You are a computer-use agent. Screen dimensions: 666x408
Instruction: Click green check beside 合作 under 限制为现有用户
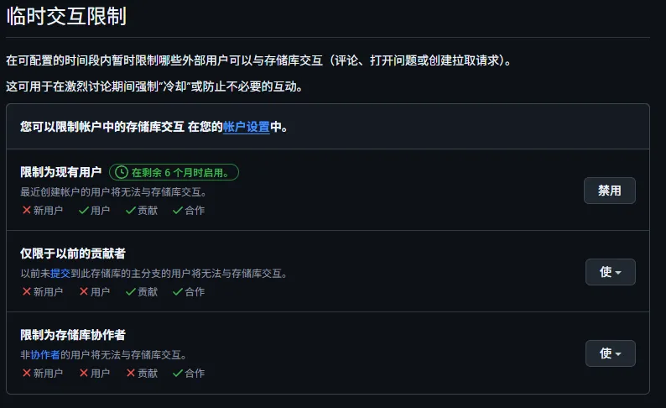tap(177, 210)
